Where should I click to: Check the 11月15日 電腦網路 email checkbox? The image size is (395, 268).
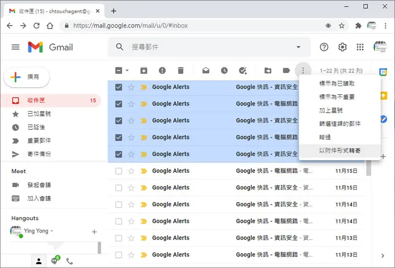click(119, 171)
